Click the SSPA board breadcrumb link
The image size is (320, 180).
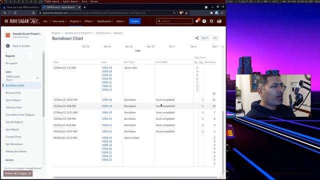pyautogui.click(x=102, y=33)
